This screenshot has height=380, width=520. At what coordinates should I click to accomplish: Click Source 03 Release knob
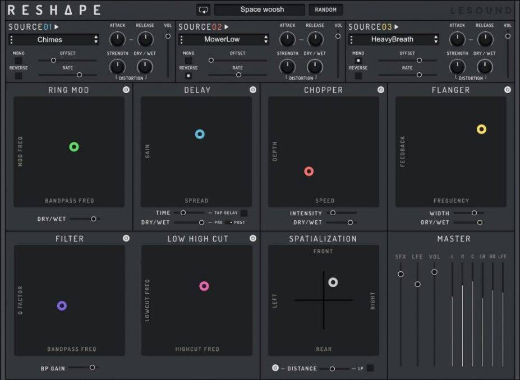[x=485, y=39]
